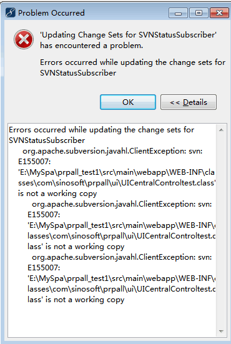231x344 pixels.
Task: Select the last ClientException entry in details
Action: click(122, 278)
